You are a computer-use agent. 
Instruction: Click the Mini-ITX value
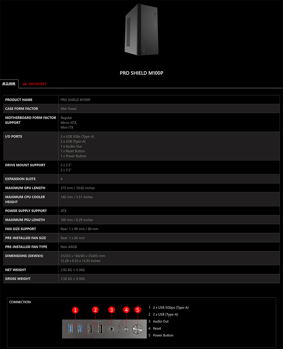click(x=67, y=127)
